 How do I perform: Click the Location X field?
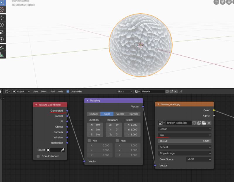(95, 125)
